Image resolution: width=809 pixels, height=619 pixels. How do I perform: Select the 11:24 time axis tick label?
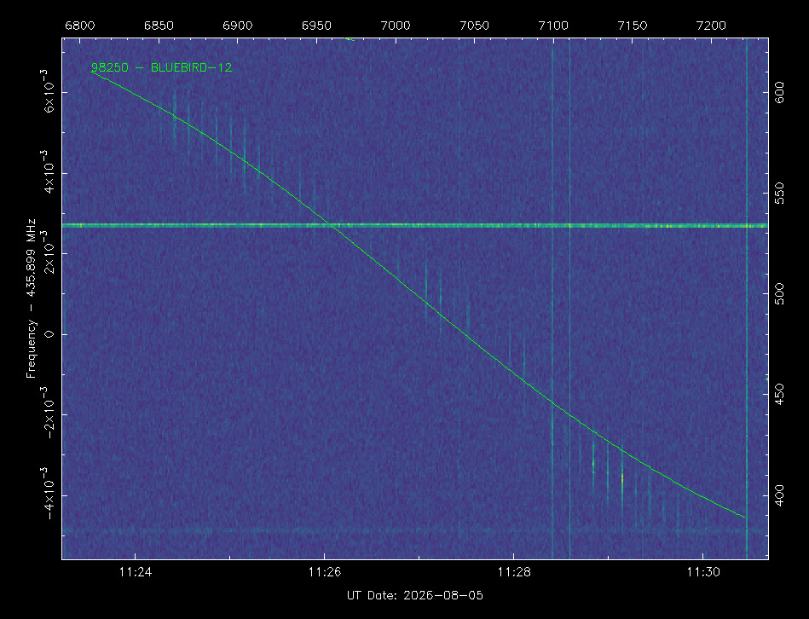[136, 571]
